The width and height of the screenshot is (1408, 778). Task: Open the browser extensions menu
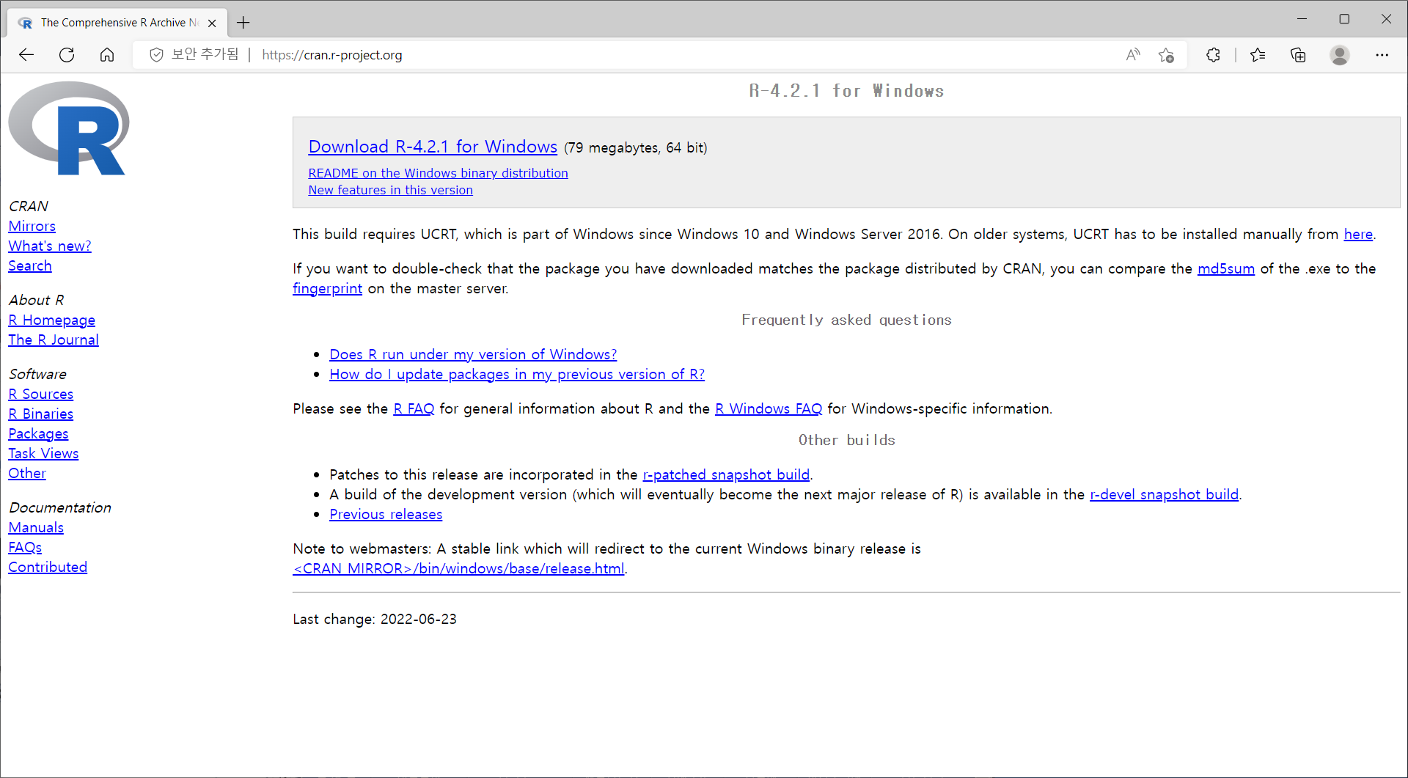tap(1213, 55)
